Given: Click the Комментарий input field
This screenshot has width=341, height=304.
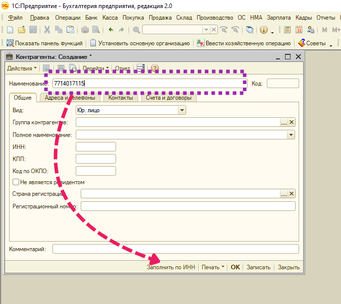Looking at the screenshot, I should [x=176, y=249].
